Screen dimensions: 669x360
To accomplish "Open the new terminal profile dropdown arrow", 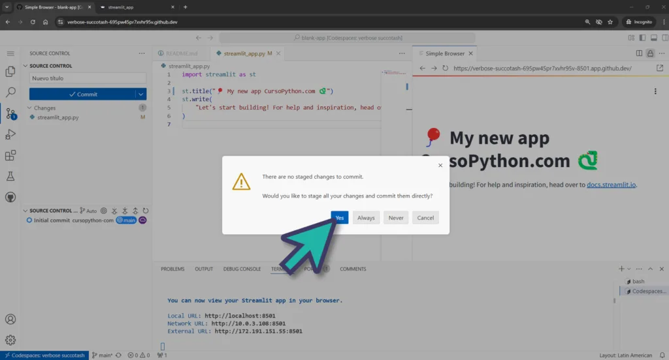I will tap(629, 269).
